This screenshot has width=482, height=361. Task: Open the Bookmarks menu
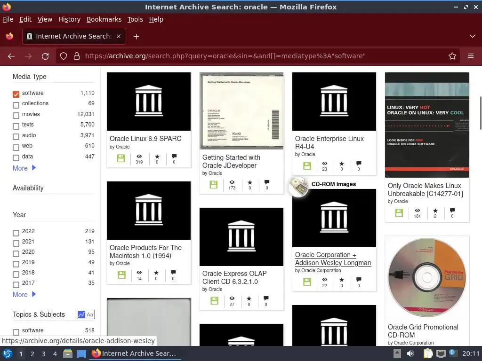pyautogui.click(x=104, y=19)
